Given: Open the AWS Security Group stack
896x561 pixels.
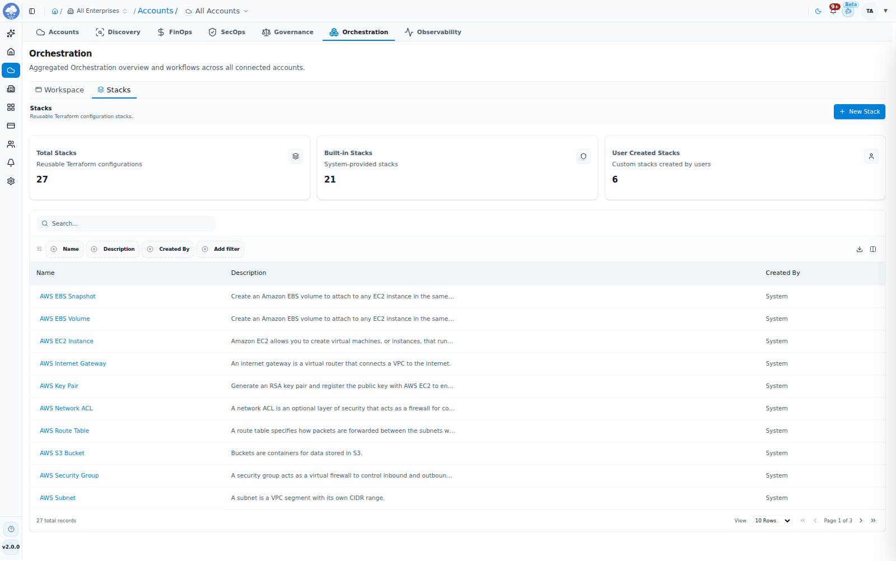Looking at the screenshot, I should click(x=69, y=475).
